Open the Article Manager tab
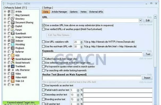The height and width of the screenshot is (105, 161). pyautogui.click(x=59, y=12)
